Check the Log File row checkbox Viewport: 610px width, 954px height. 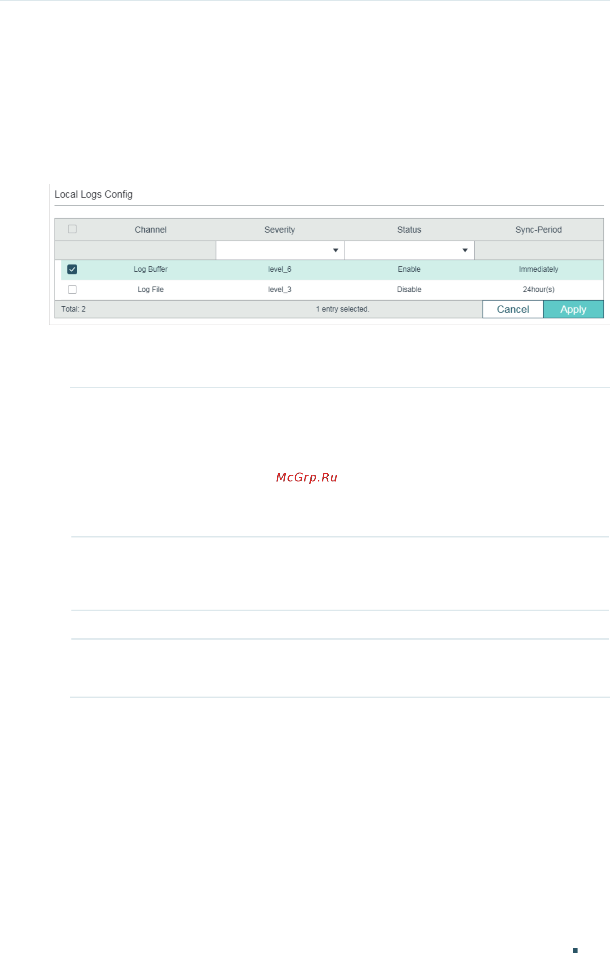[72, 290]
